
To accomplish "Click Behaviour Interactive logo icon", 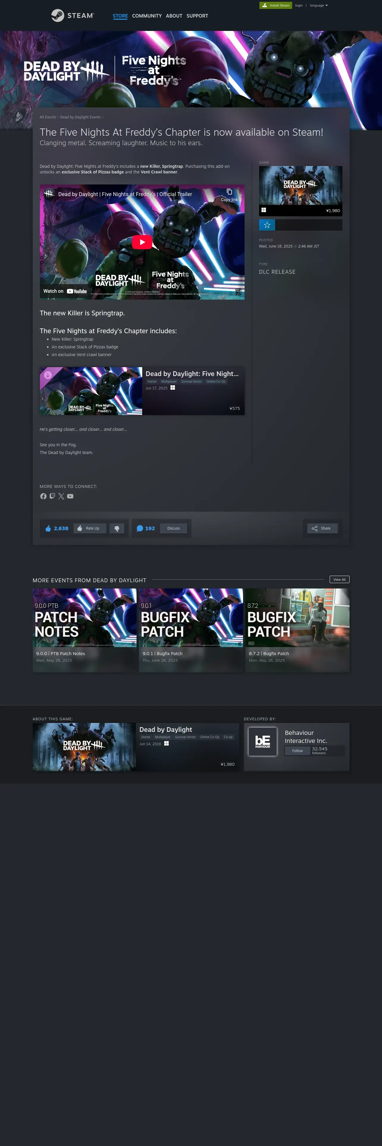I will 262,742.
